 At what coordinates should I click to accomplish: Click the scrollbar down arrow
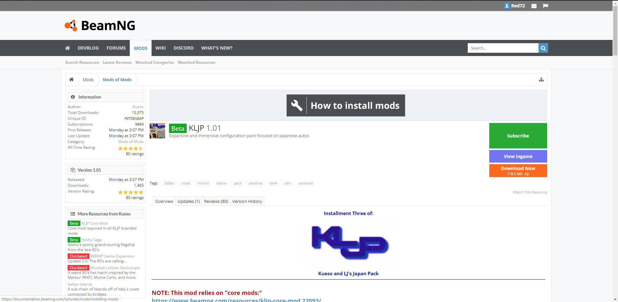click(x=615, y=299)
